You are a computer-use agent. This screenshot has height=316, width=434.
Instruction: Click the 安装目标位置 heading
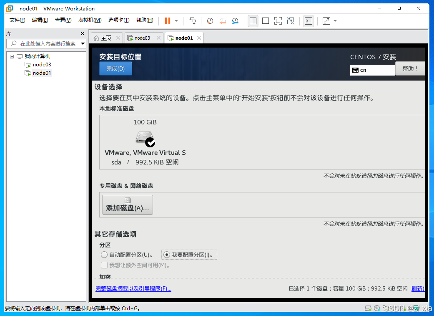(x=120, y=57)
